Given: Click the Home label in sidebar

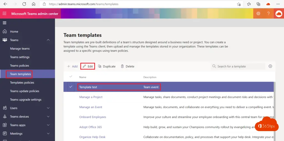Looking at the screenshot, I should [14, 31].
